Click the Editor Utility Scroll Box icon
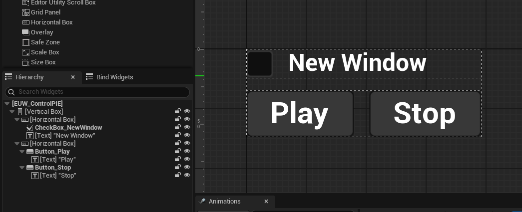Viewport: 522px width, 212px height. tap(25, 2)
